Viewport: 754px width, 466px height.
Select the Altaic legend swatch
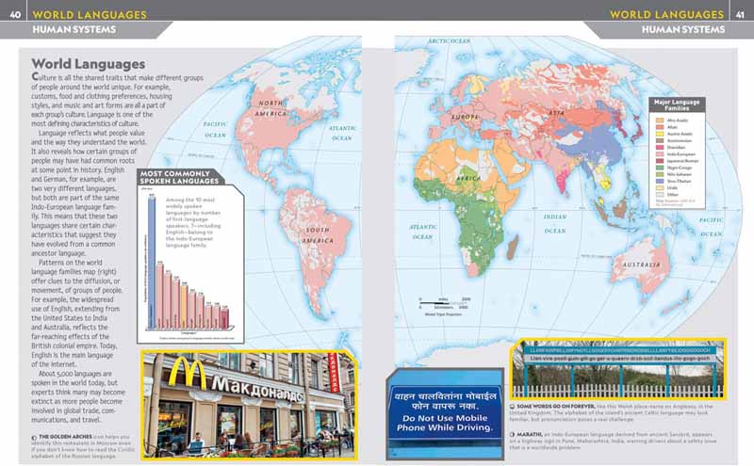tap(660, 127)
